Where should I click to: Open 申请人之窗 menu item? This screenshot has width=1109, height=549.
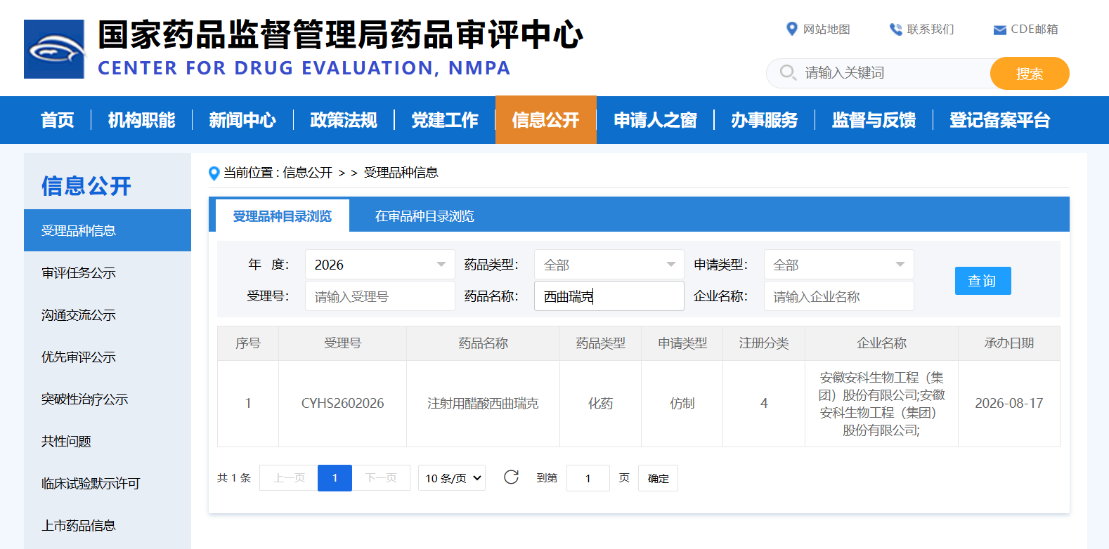point(655,120)
